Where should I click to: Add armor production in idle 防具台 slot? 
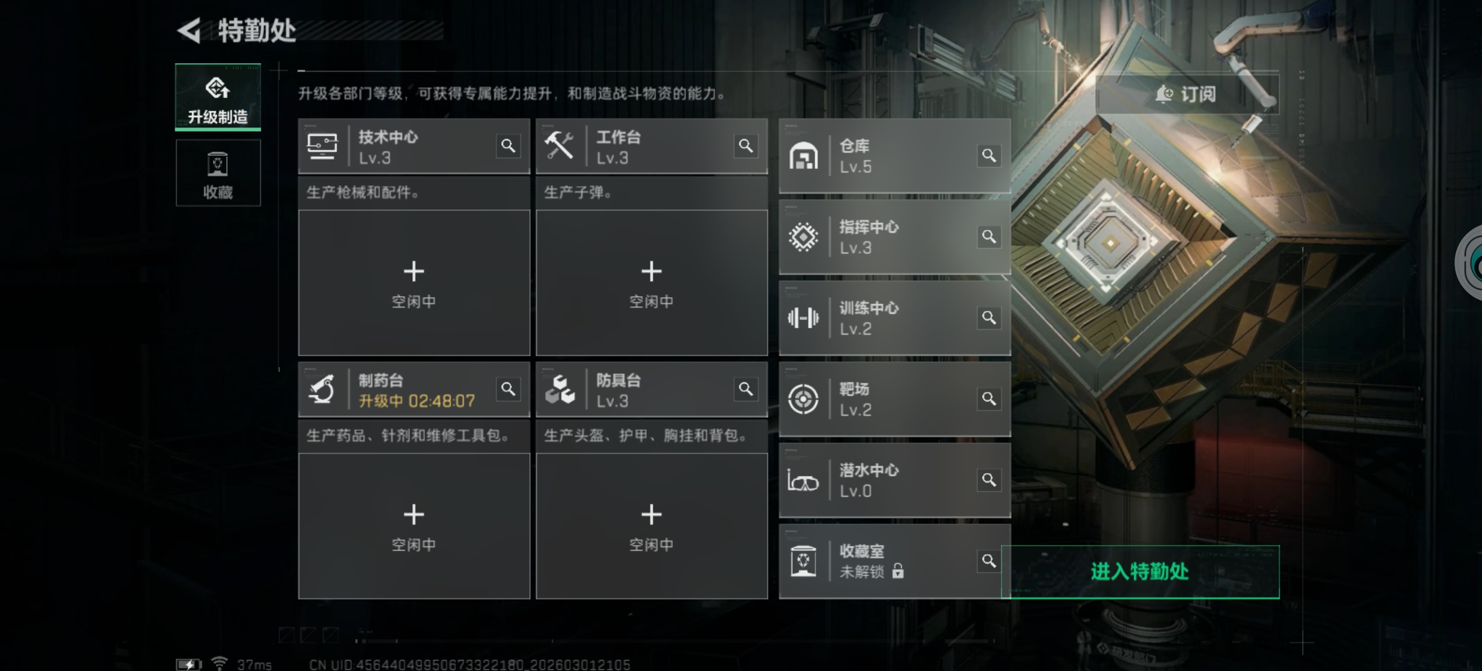(652, 526)
